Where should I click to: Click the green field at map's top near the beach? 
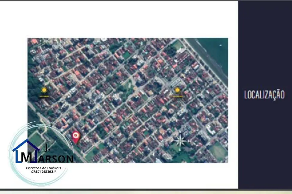point(177,45)
